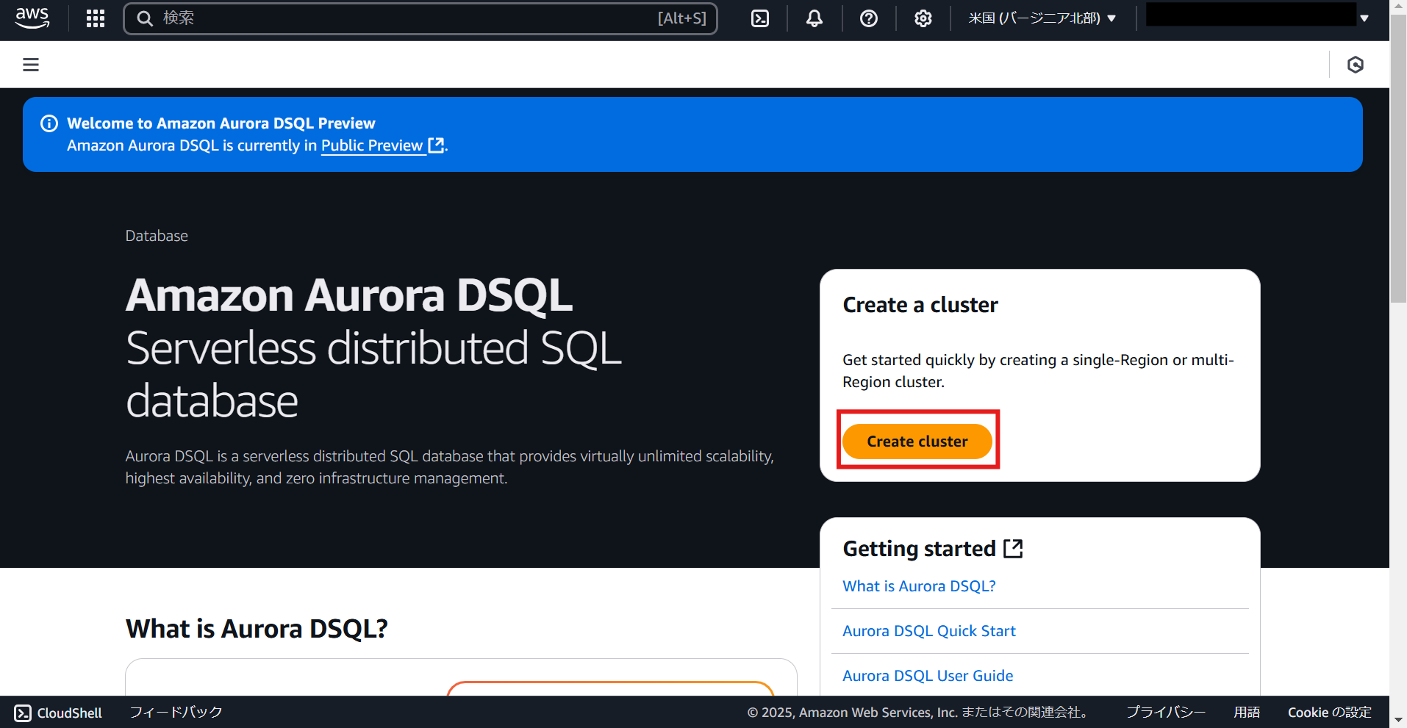Open the help question mark menu
Image resolution: width=1407 pixels, height=728 pixels.
869,18
